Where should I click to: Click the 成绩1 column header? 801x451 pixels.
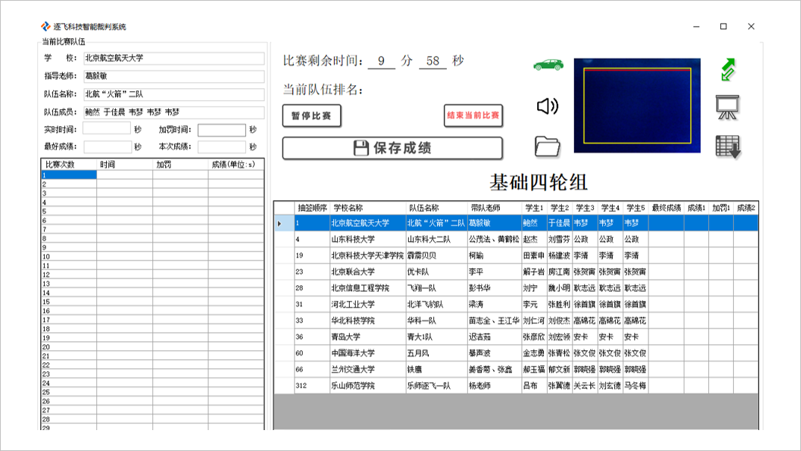(696, 208)
